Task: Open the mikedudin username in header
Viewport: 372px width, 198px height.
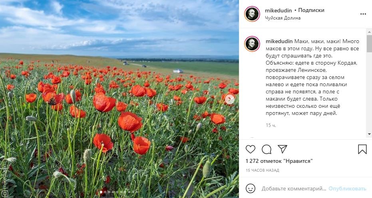Action: (x=278, y=10)
